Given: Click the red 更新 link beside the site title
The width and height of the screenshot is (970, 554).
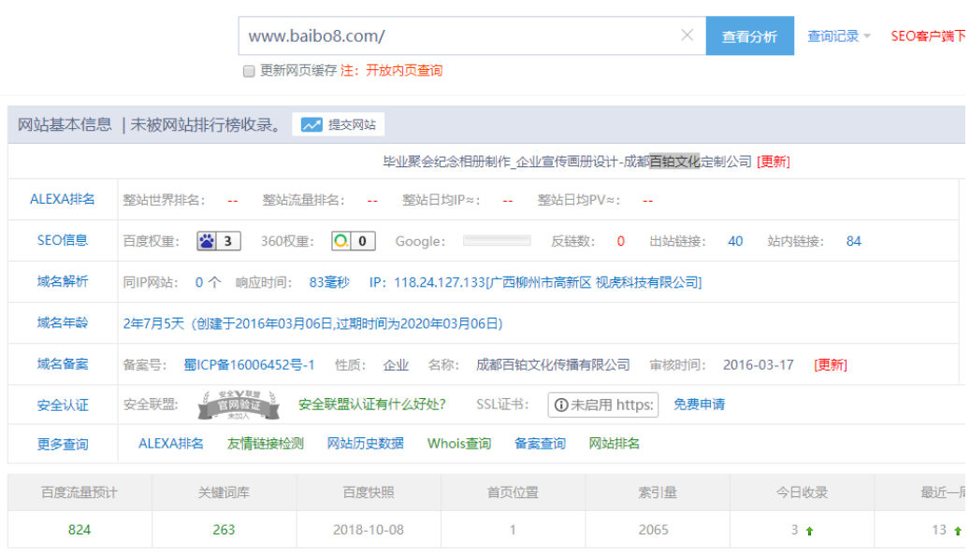Looking at the screenshot, I should (774, 162).
